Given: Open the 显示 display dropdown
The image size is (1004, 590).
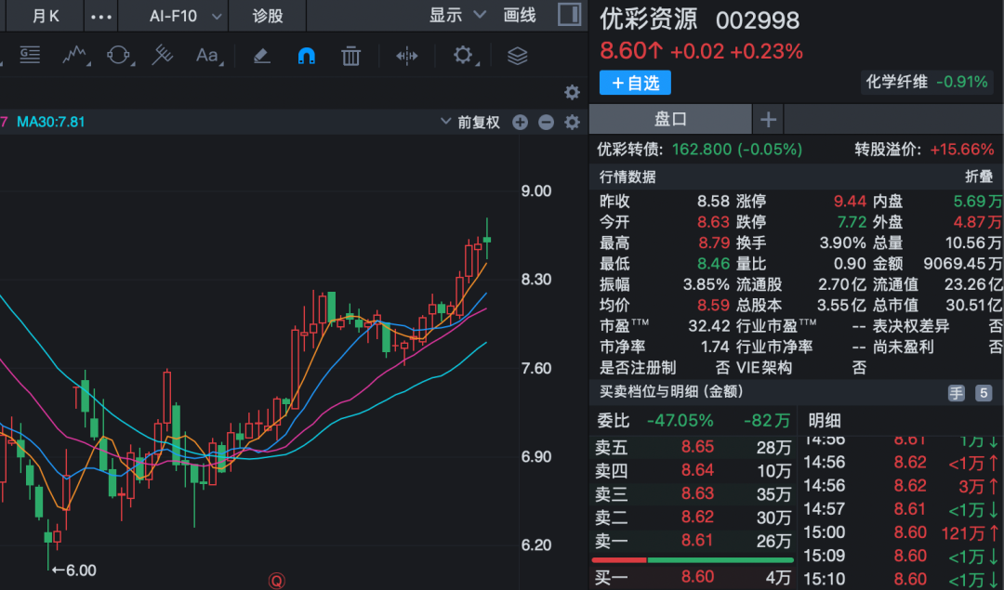Looking at the screenshot, I should point(457,15).
